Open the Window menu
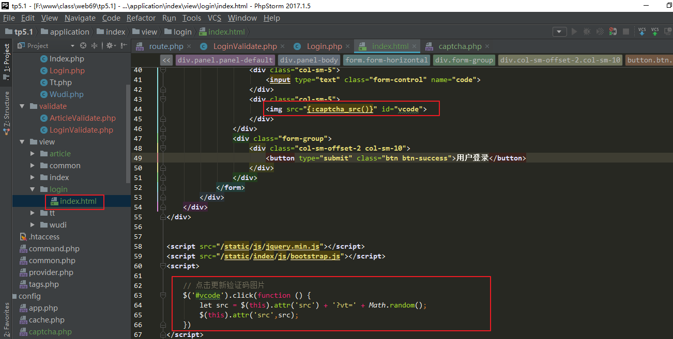673x339 pixels. 242,18
